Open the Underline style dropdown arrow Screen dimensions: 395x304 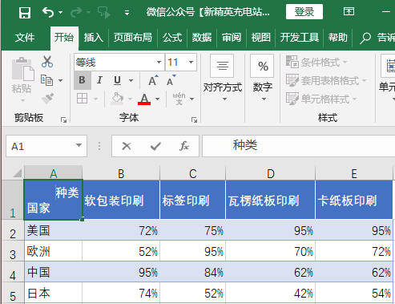[131, 80]
